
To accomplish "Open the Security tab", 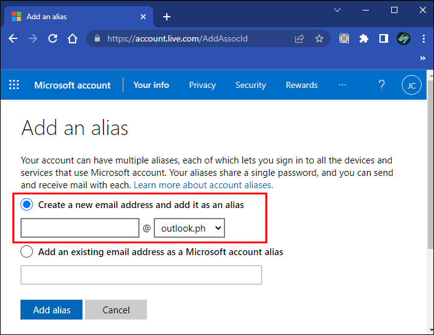I will pos(250,85).
